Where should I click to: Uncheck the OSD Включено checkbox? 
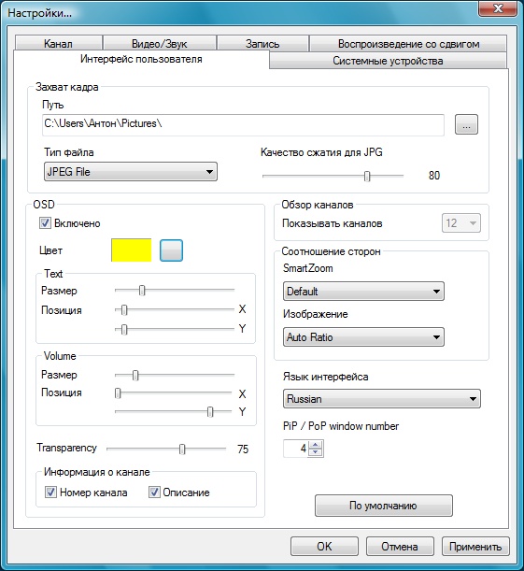(45, 222)
